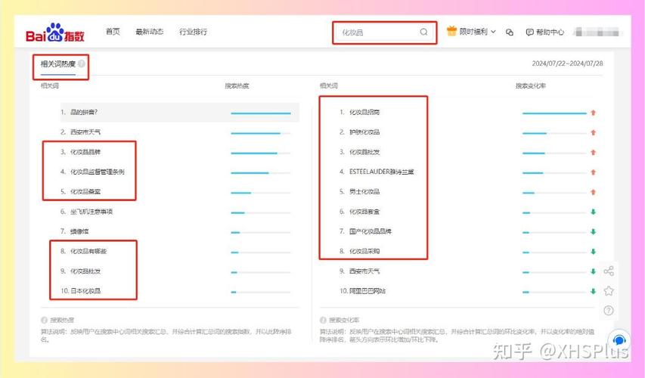The height and width of the screenshot is (378, 645).
Task: Select the first heat row ending in 拼音?
Action: coord(180,113)
